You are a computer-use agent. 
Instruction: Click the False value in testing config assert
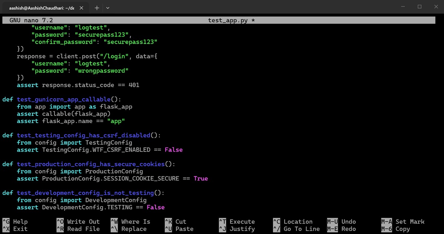(x=174, y=150)
